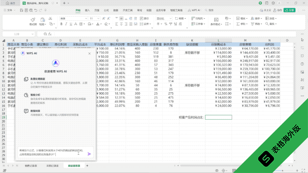Click the Redo arrow
Image resolution: width=308 pixels, height=173 pixels.
tap(40, 10)
